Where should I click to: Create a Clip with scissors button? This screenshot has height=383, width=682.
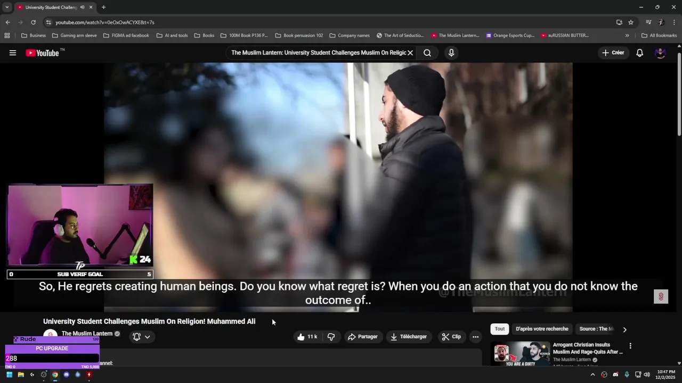[451, 337]
